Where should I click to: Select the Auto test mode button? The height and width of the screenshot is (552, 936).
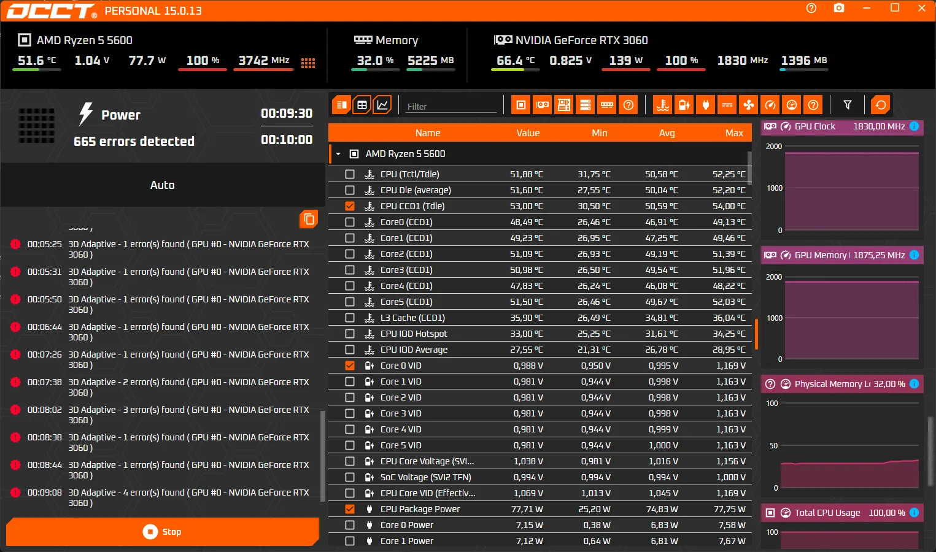163,185
